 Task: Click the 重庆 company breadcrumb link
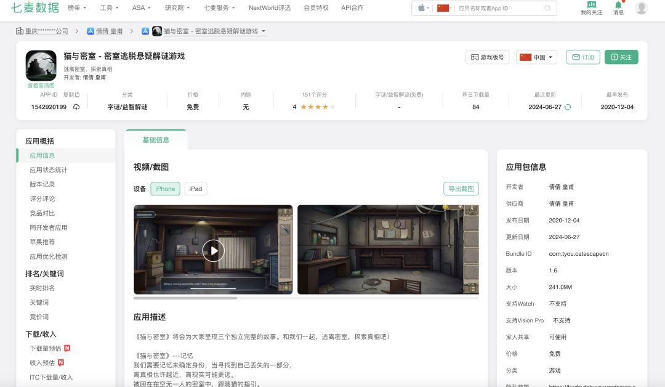point(46,31)
